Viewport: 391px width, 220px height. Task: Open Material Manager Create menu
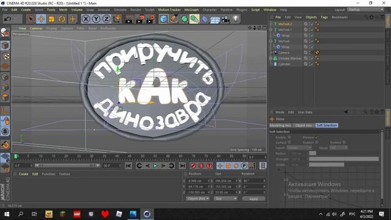click(23, 174)
